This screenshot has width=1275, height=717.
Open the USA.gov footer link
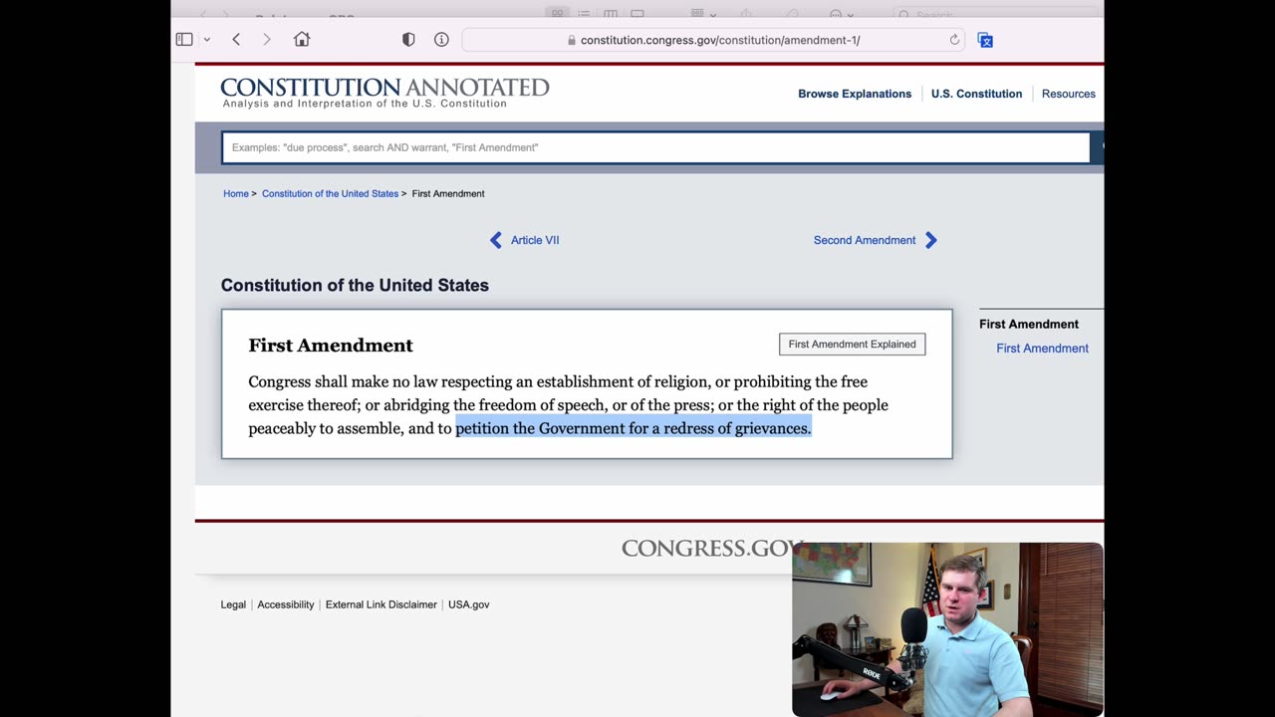(x=468, y=604)
